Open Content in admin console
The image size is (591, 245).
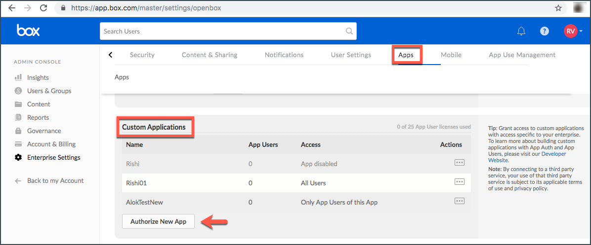tap(39, 104)
